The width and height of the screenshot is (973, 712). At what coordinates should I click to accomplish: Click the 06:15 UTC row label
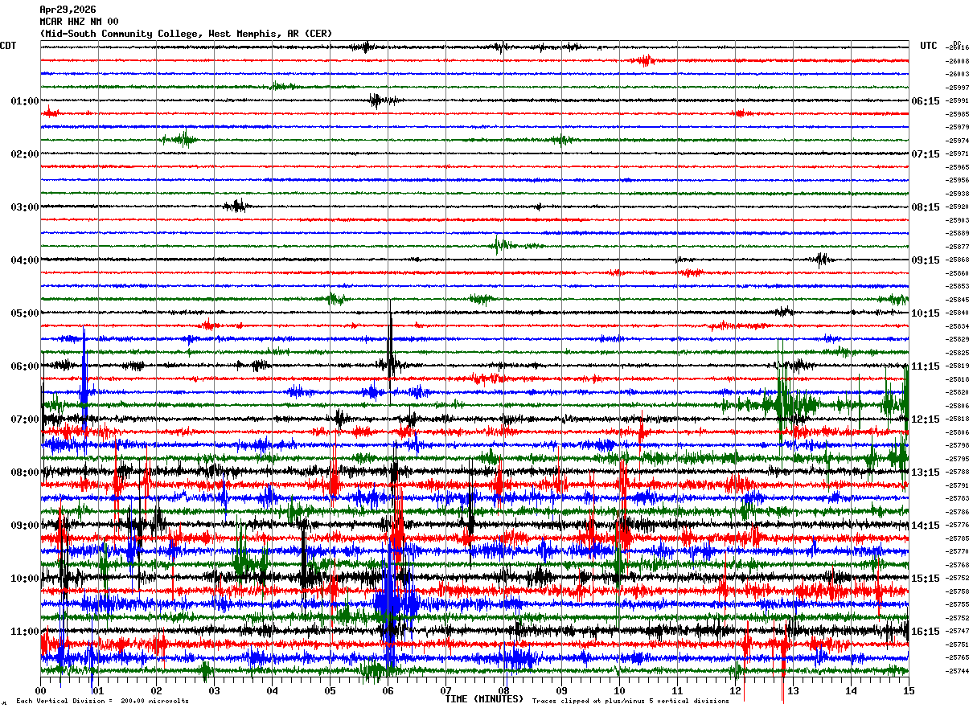pyautogui.click(x=926, y=100)
